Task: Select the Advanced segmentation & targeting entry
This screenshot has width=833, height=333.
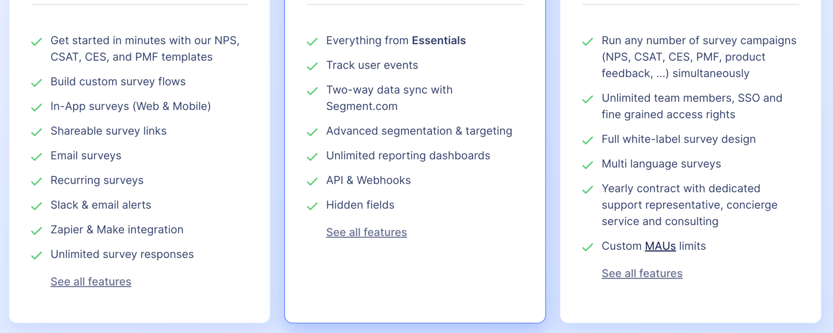Action: 419,131
